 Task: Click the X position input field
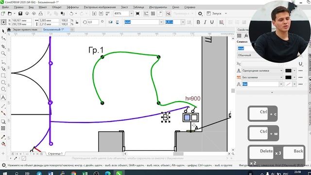pyautogui.click(x=21, y=20)
